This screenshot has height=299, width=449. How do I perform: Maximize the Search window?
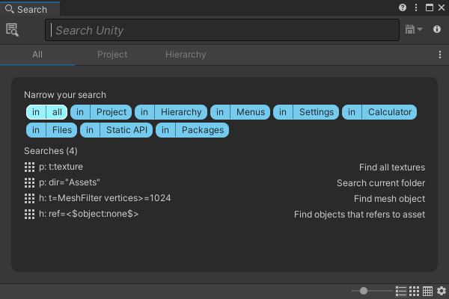click(430, 7)
